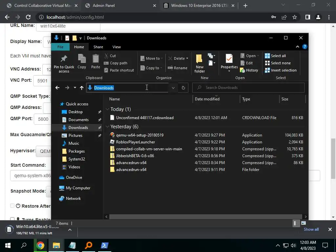Collapse the Today (1) group
Screen dimensions: 336x252
tap(107, 109)
